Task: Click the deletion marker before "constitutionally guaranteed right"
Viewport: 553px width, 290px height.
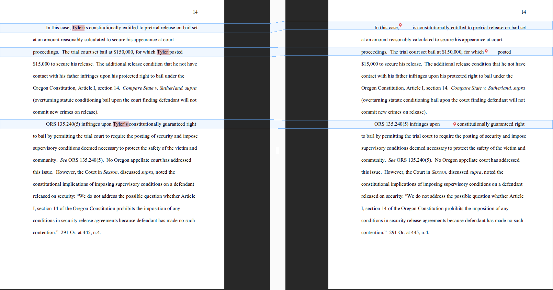Action: click(x=454, y=124)
